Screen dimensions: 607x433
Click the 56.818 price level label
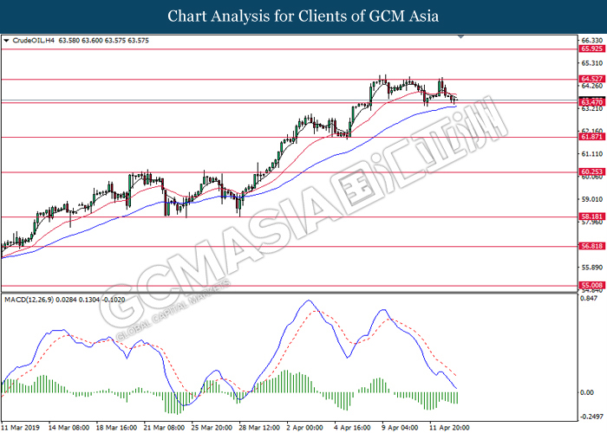tap(592, 246)
